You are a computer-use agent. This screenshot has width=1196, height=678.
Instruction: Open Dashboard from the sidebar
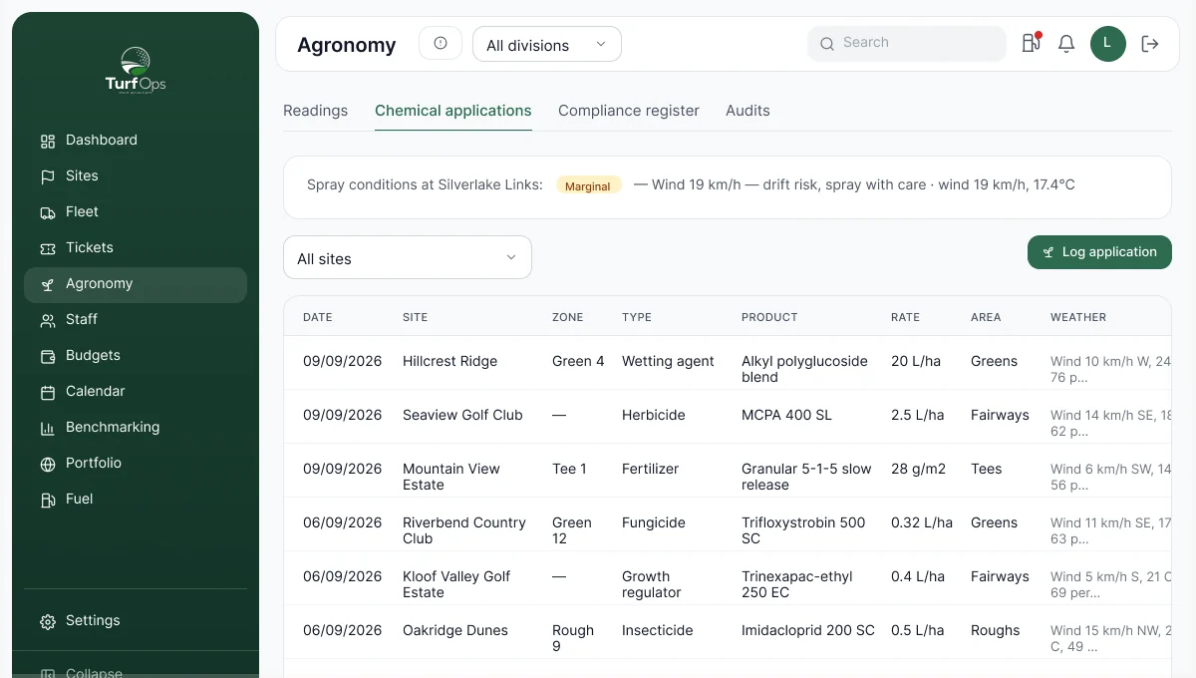click(136, 141)
